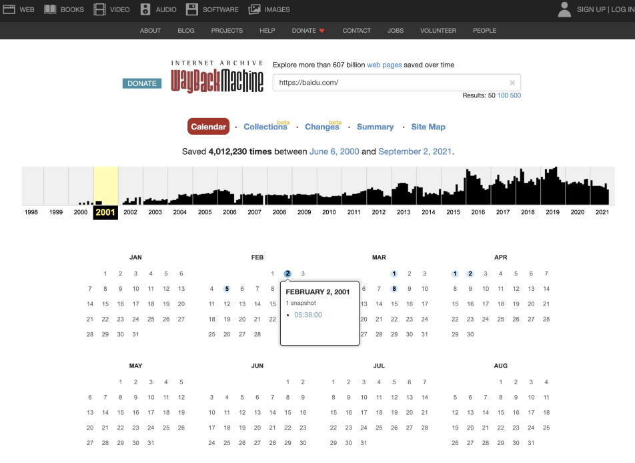Click the Sign Up link
This screenshot has width=635, height=463.
point(591,9)
